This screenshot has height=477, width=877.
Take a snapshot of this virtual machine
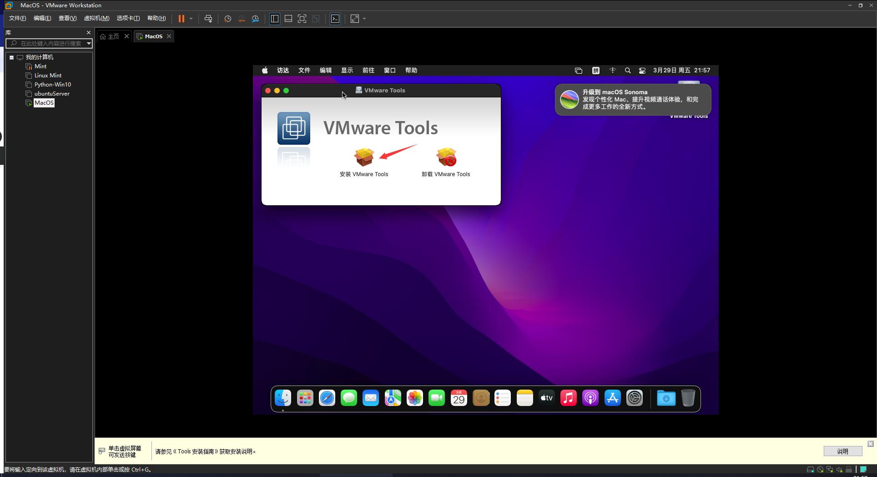point(227,19)
